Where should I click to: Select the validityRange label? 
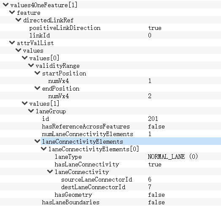coord(57,66)
